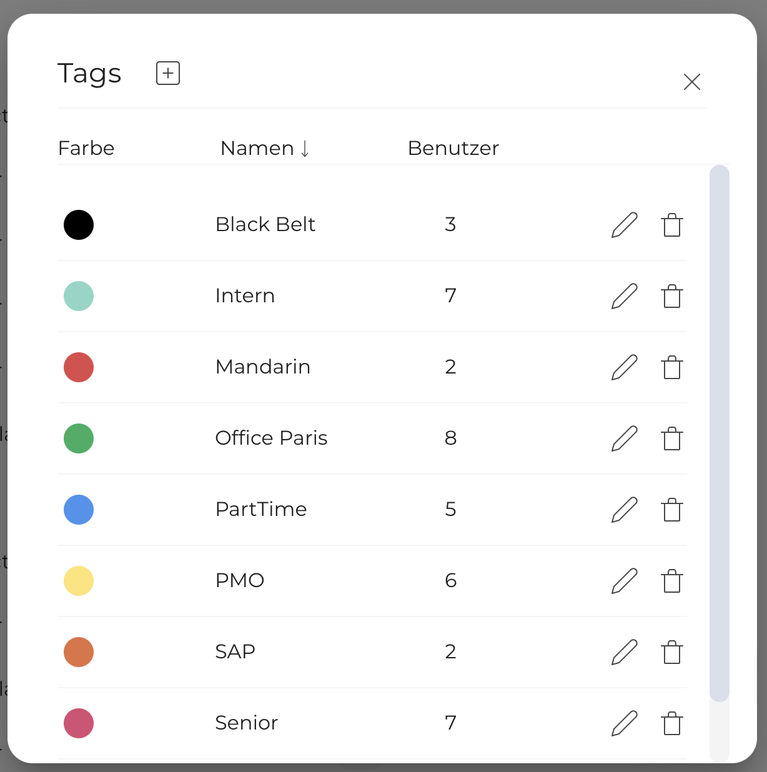Toggle sort order on Namen column
This screenshot has width=767, height=772.
coord(264,148)
